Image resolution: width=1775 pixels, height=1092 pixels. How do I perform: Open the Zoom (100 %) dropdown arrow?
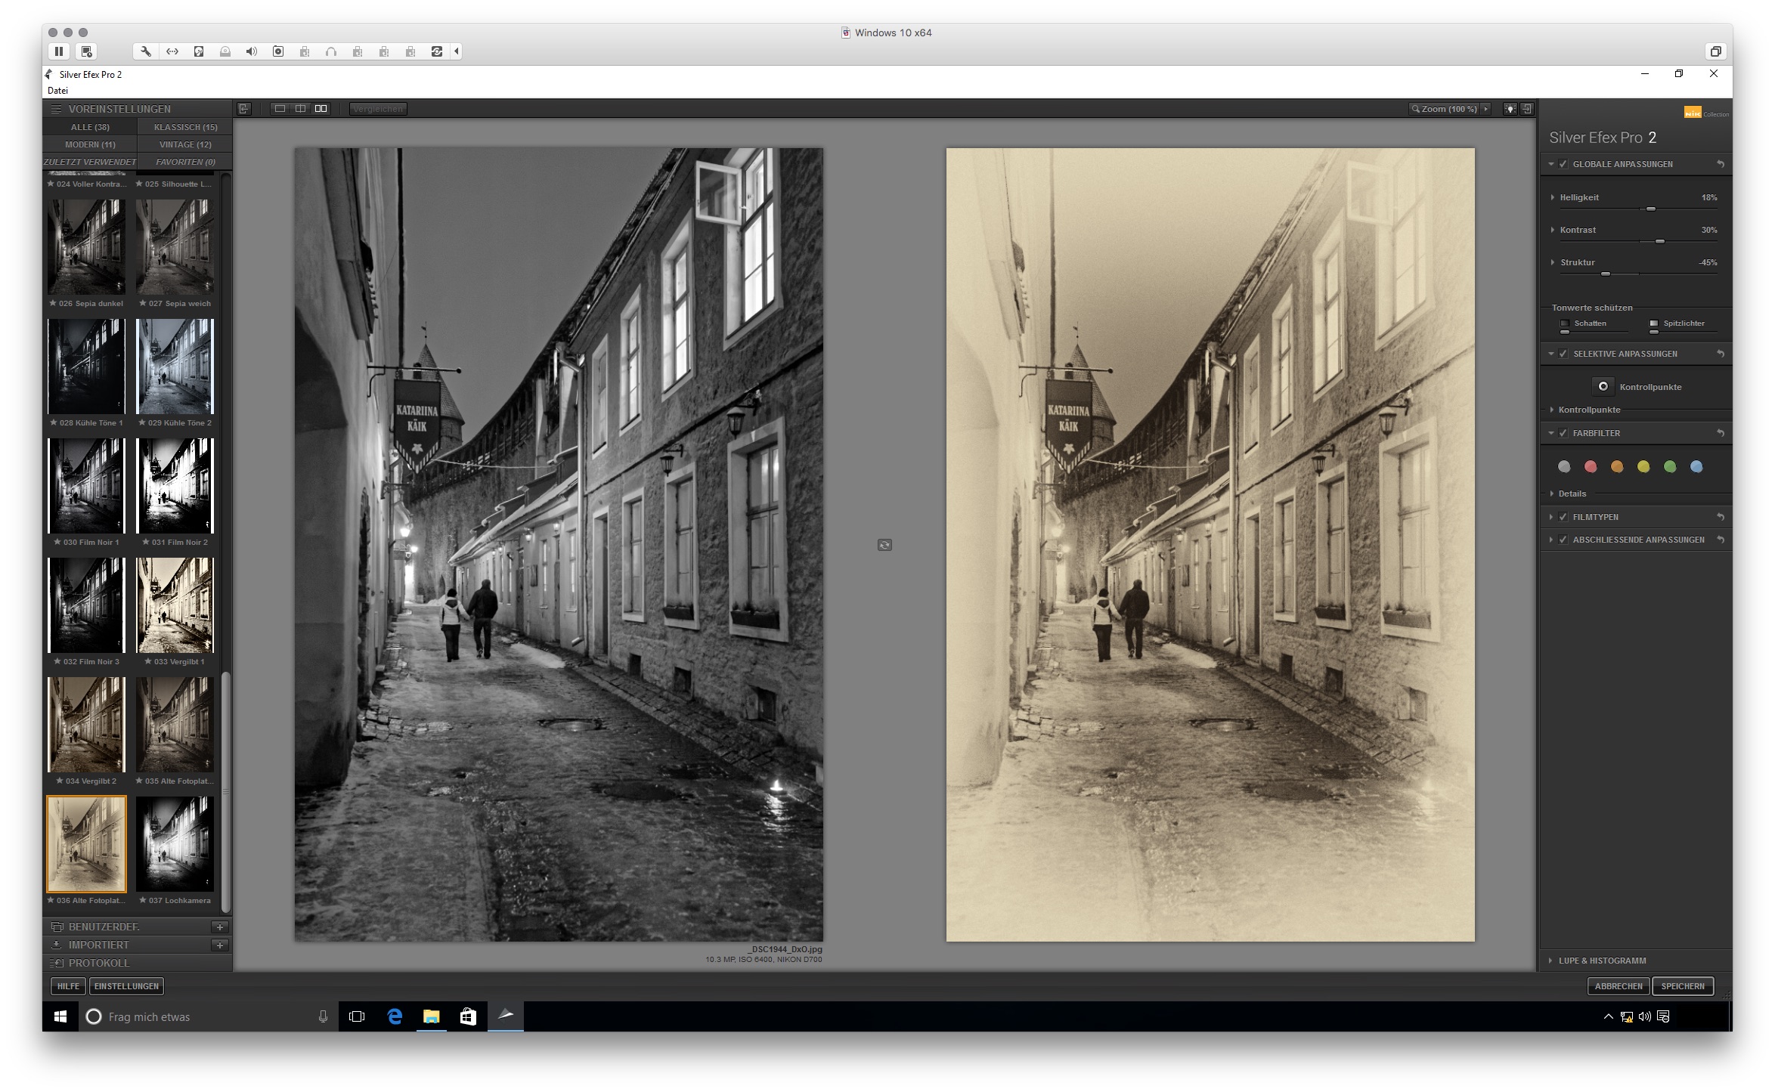1486,109
